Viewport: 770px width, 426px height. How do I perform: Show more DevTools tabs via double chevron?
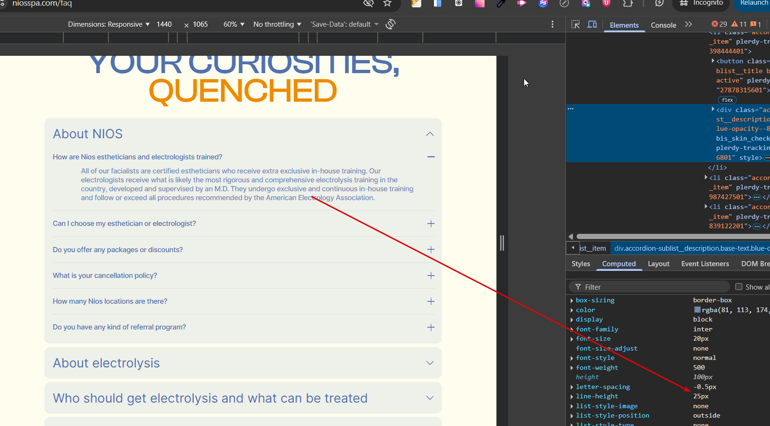(x=688, y=24)
